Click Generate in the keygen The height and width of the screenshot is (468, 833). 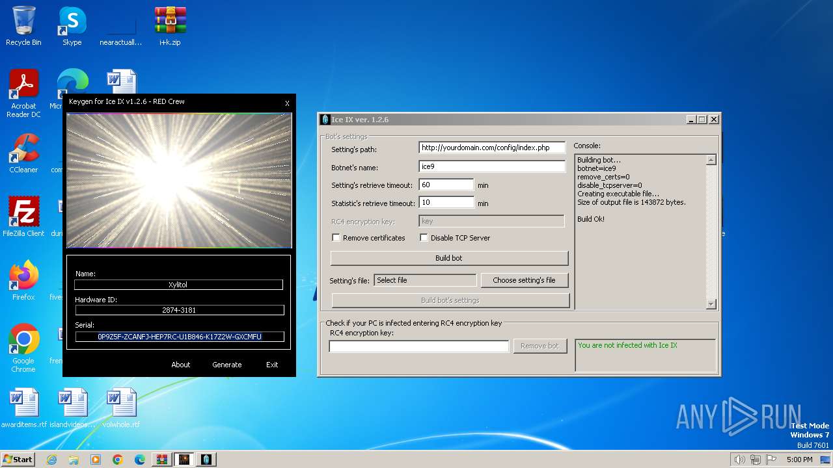(x=227, y=365)
